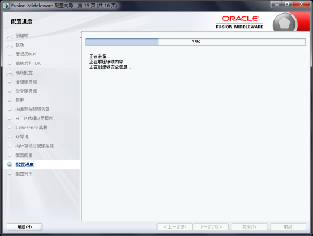Select the 高级配置 step
The image size is (313, 236).
[24, 72]
